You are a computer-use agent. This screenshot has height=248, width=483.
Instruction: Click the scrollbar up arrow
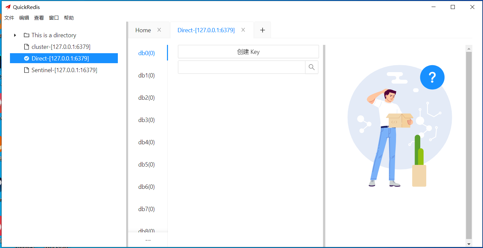pyautogui.click(x=469, y=49)
